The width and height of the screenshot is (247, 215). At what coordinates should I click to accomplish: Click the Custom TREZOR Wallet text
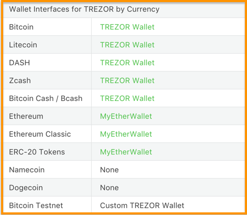point(142,206)
